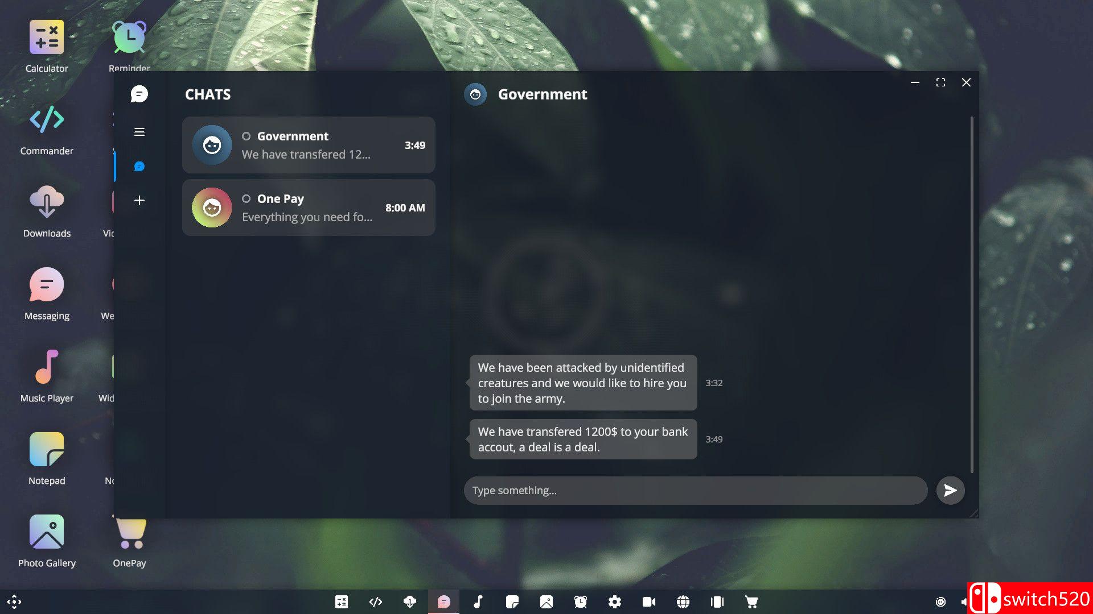Viewport: 1093px width, 614px height.
Task: Select the blue chats icon in sidebar
Action: [139, 166]
